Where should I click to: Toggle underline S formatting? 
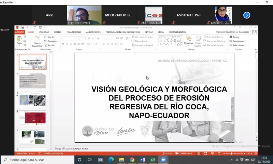(x=71, y=44)
